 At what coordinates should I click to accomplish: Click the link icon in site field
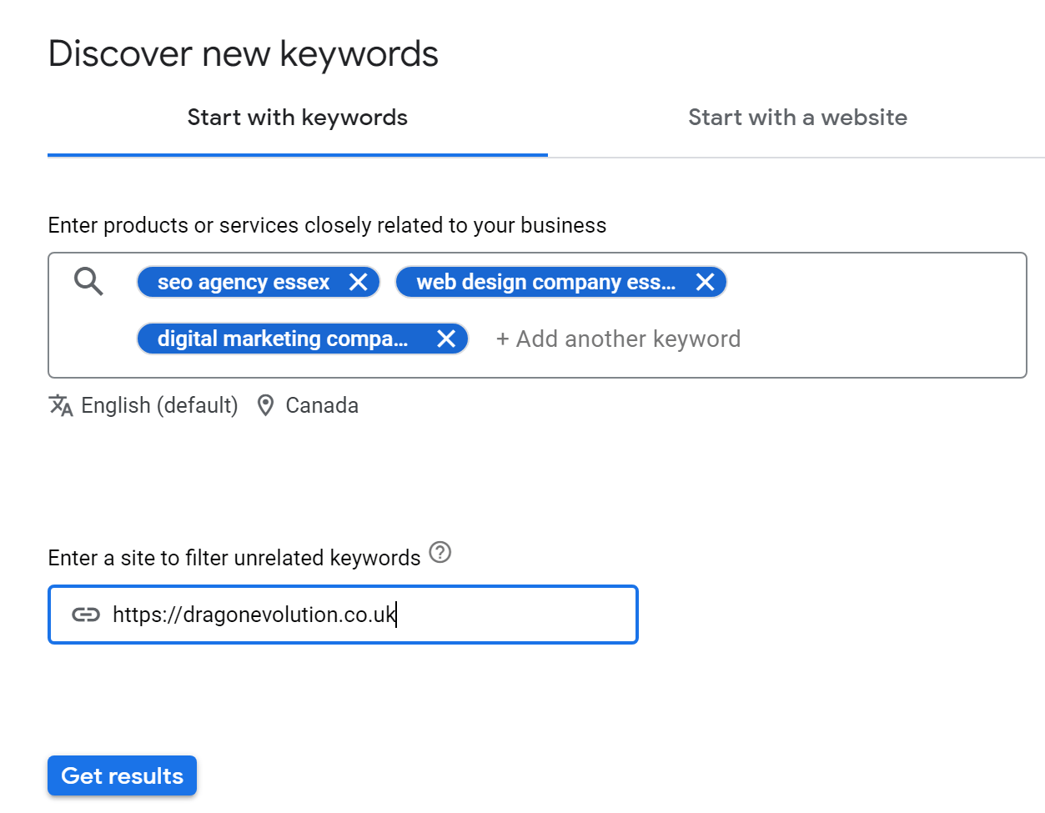point(86,615)
